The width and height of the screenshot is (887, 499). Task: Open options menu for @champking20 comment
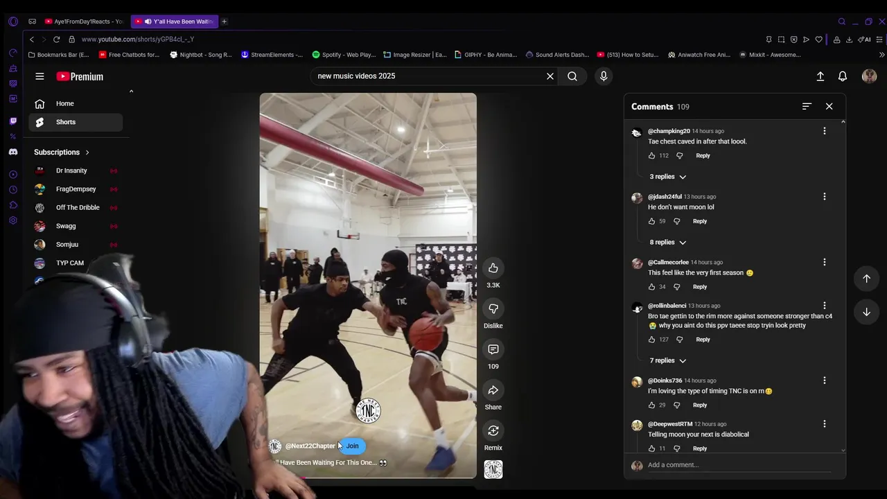point(825,131)
